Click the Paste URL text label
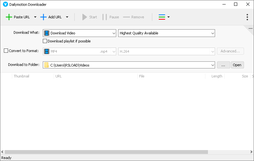 pos(22,17)
